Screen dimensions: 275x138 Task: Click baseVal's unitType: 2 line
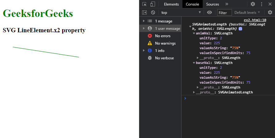coord(211,68)
